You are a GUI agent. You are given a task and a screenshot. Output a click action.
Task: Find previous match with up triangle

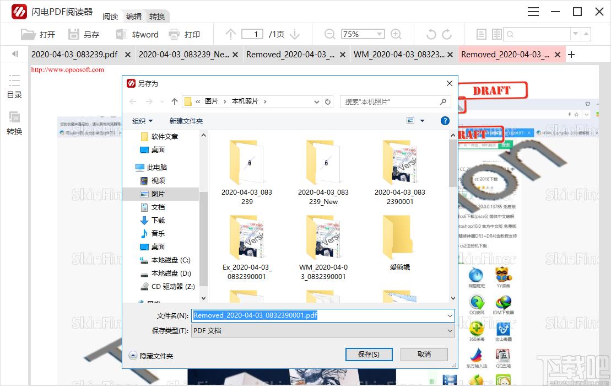(x=586, y=34)
